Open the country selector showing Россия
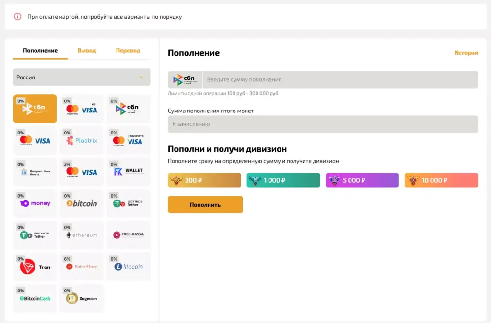The width and height of the screenshot is (491, 323). pyautogui.click(x=82, y=77)
